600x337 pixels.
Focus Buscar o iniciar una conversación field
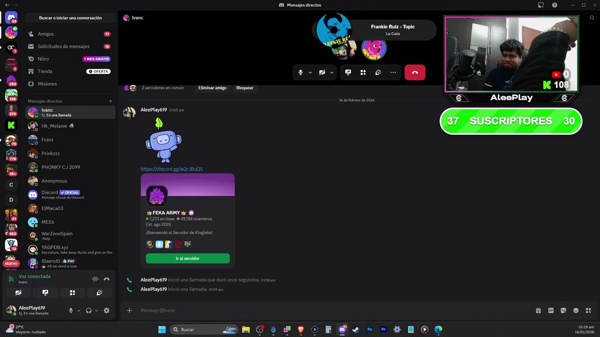click(70, 18)
